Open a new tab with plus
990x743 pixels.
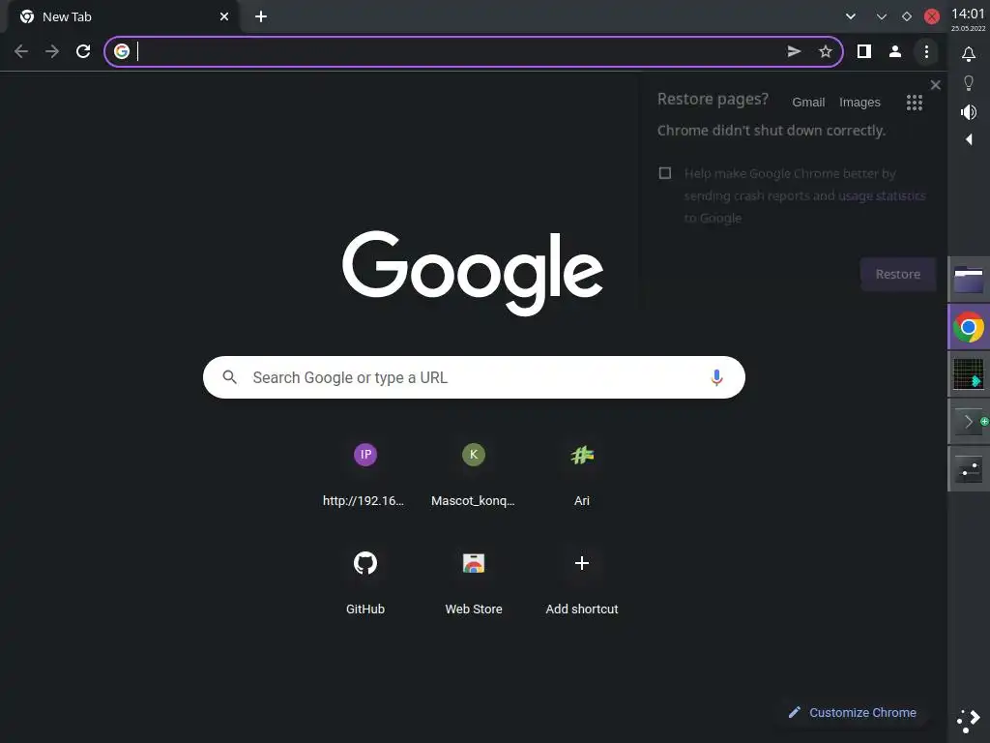[x=261, y=17]
